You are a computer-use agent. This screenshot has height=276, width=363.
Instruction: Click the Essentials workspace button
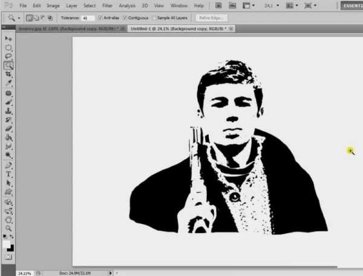point(351,5)
